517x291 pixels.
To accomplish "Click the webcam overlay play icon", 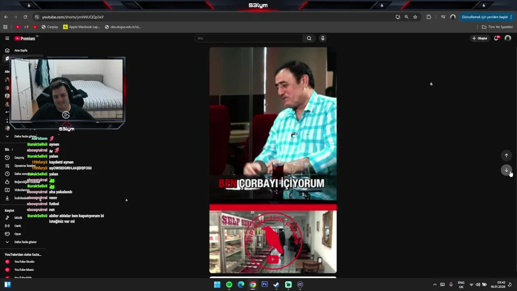I will coord(66,115).
